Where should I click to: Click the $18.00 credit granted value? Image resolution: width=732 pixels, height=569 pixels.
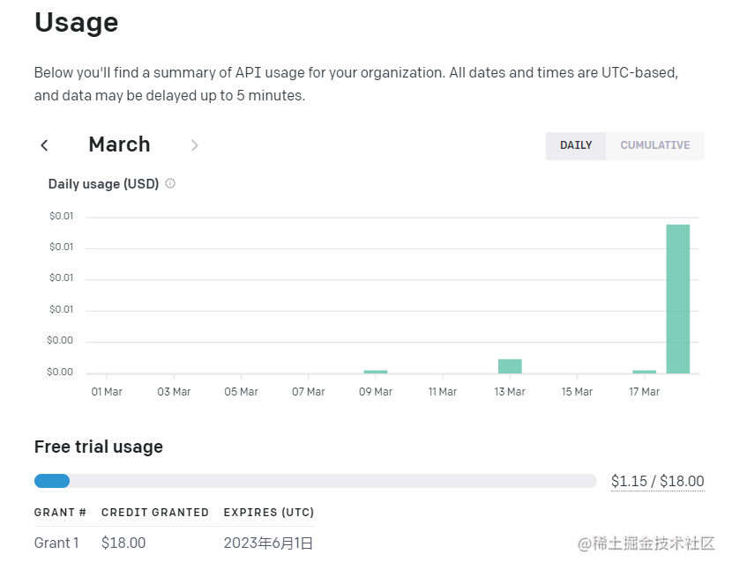123,543
